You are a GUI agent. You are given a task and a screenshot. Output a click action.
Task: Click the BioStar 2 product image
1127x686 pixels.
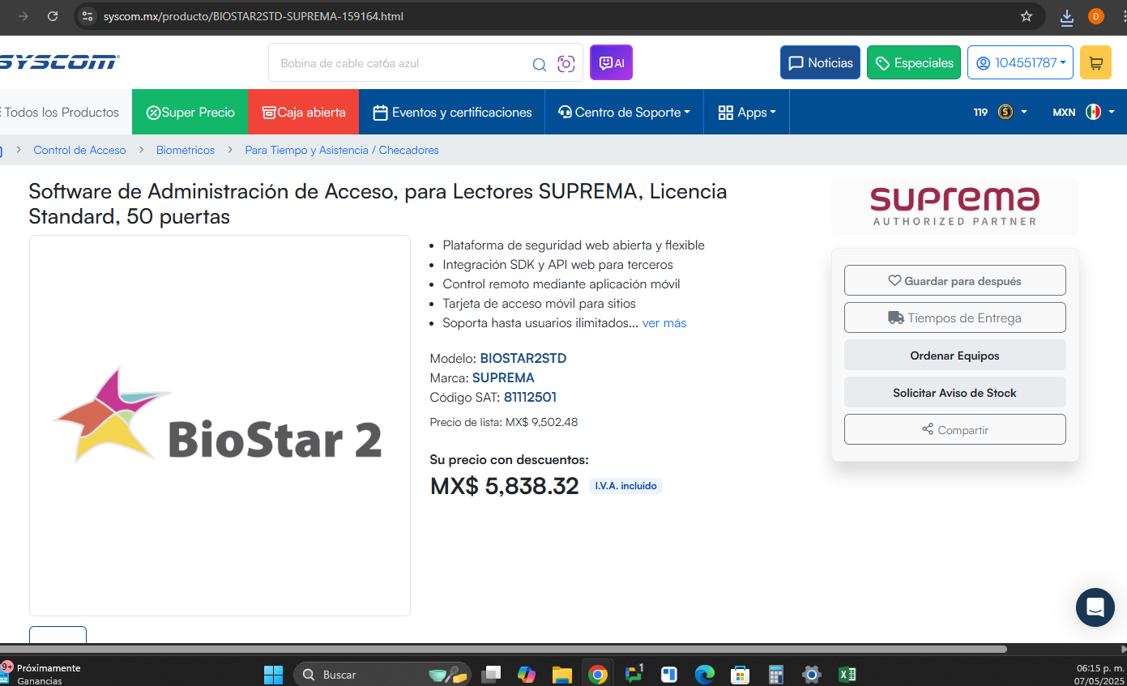(220, 425)
